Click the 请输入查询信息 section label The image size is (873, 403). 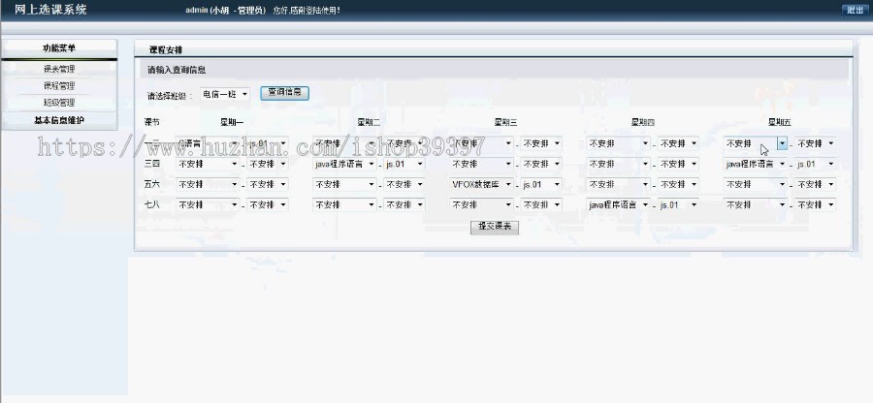pyautogui.click(x=177, y=70)
